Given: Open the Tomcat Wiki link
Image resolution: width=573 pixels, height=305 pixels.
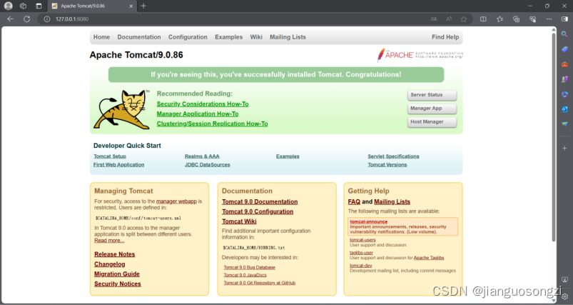Looking at the screenshot, I should coord(239,221).
